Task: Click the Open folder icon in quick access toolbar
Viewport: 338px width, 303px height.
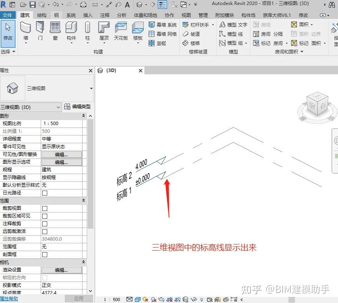Action: 23,4
